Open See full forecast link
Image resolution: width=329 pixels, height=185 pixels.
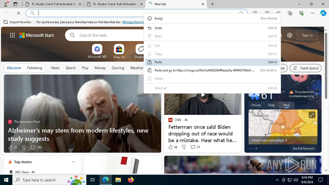click(x=303, y=149)
